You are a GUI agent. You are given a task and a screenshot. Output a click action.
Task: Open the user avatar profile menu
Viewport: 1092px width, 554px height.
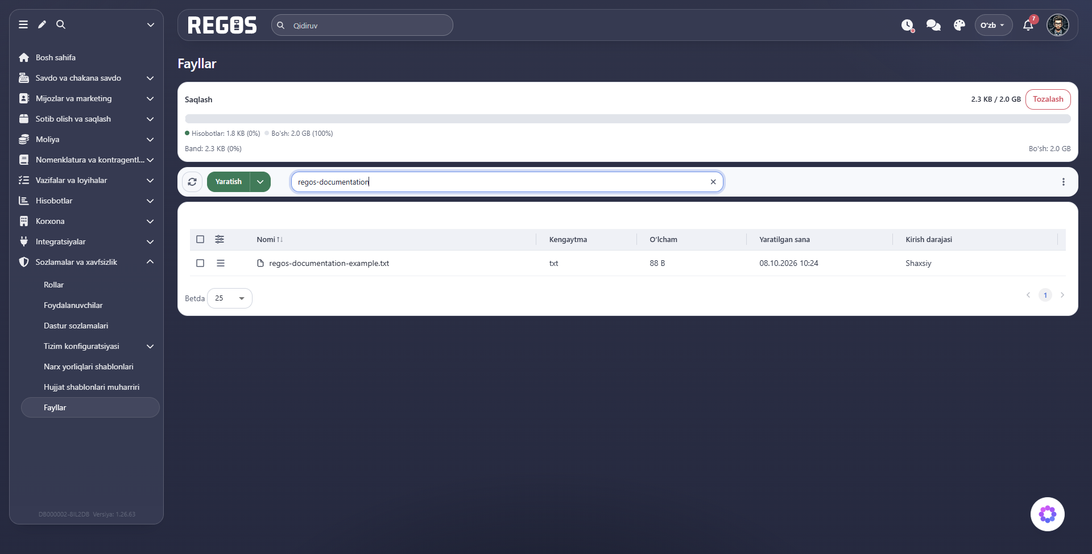pos(1058,25)
